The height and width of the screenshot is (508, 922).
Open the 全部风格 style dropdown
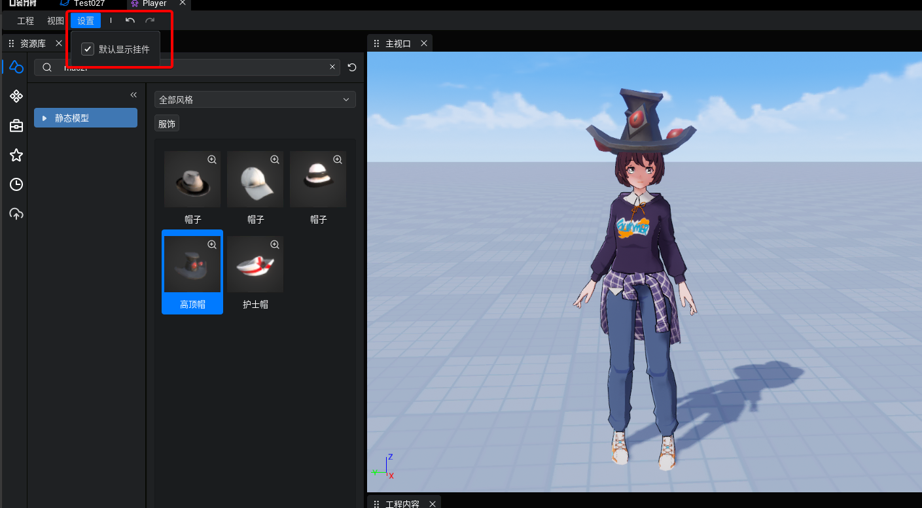tap(255, 99)
